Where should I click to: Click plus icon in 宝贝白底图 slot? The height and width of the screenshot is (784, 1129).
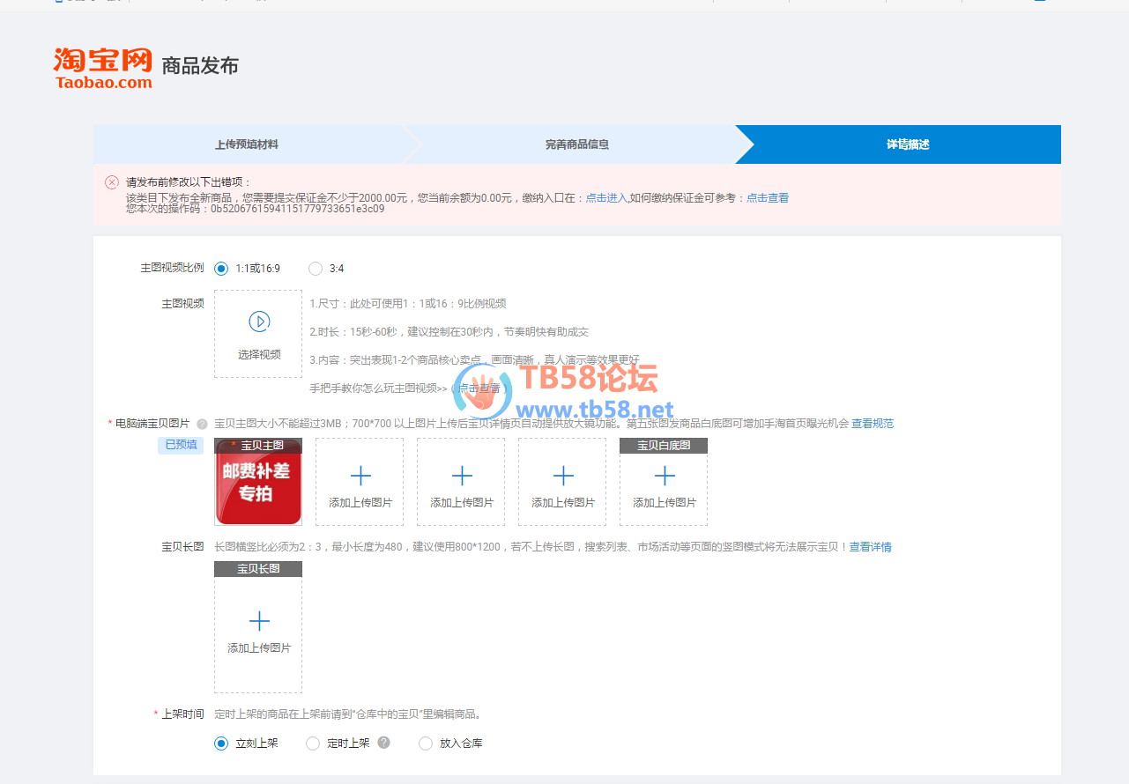point(665,477)
